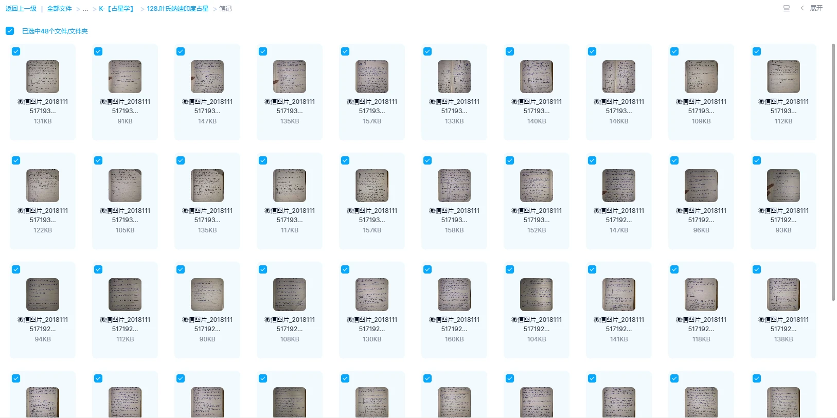Untick the checkbox of the 158KB file
The width and height of the screenshot is (837, 418).
pos(428,160)
